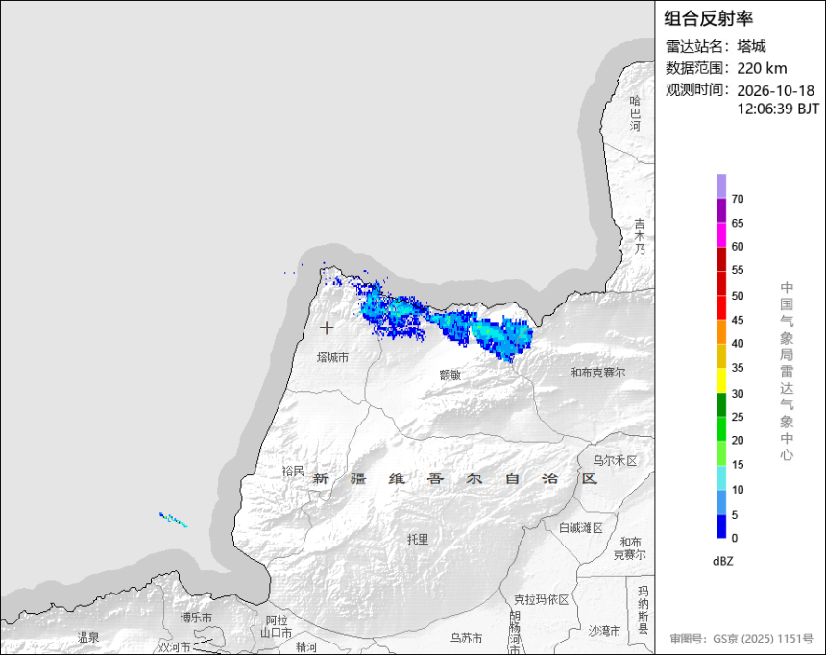Select the purple 70 dBZ legend swatch
Viewport: 826px width, 655px height.
721,185
